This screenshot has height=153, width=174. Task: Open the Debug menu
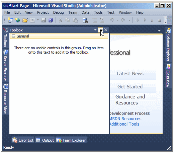[x=58, y=12]
